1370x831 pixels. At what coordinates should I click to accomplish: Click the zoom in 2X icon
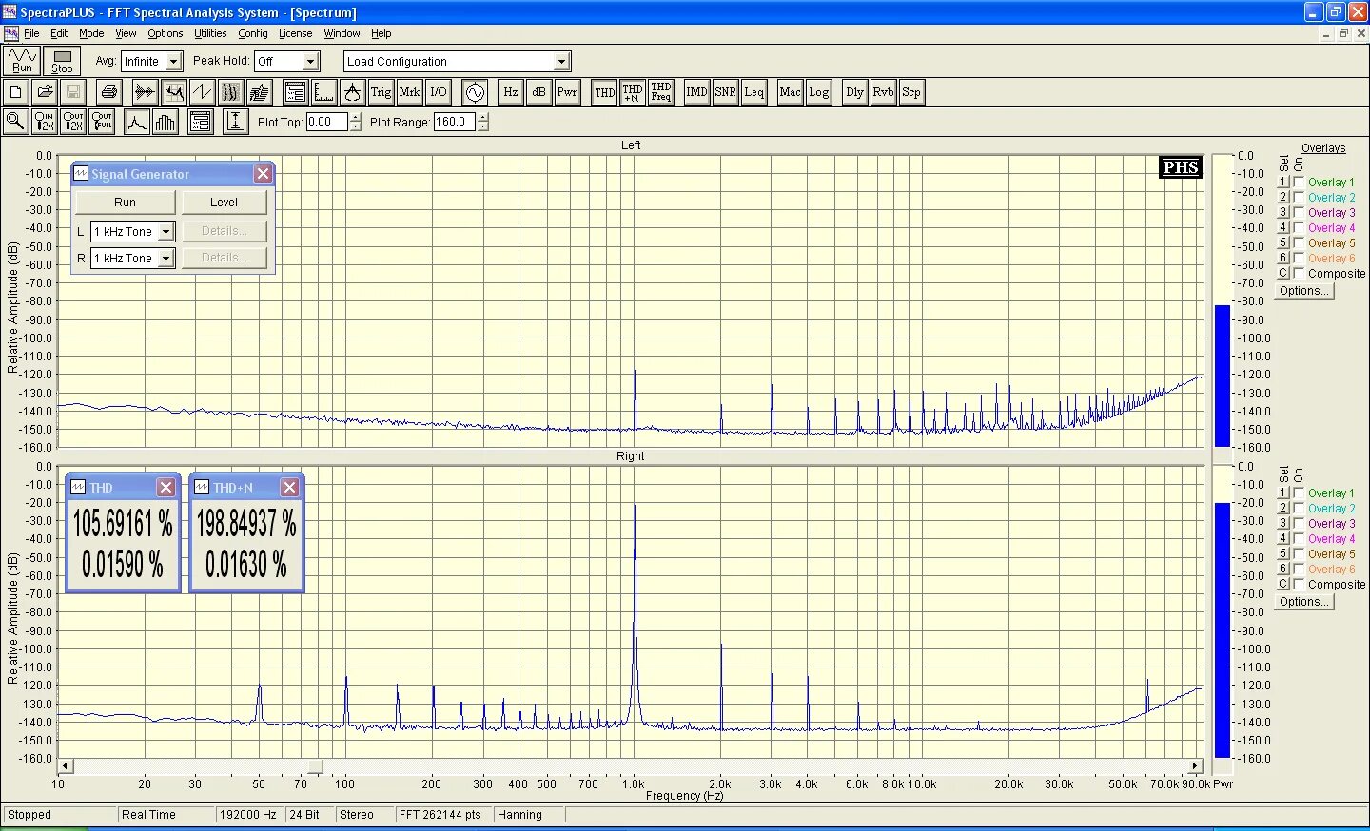click(44, 122)
